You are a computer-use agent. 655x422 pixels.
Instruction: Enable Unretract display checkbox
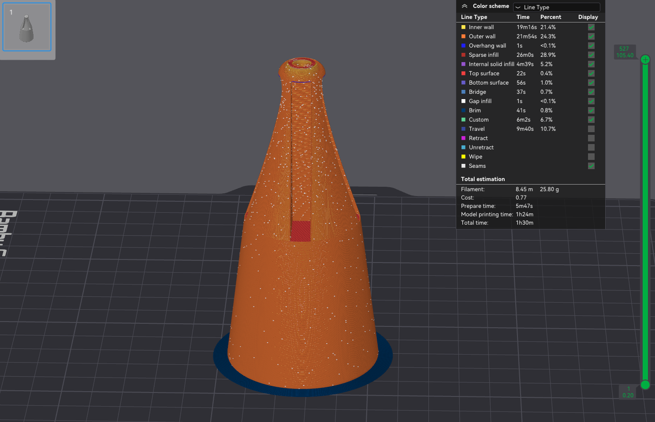pos(591,147)
